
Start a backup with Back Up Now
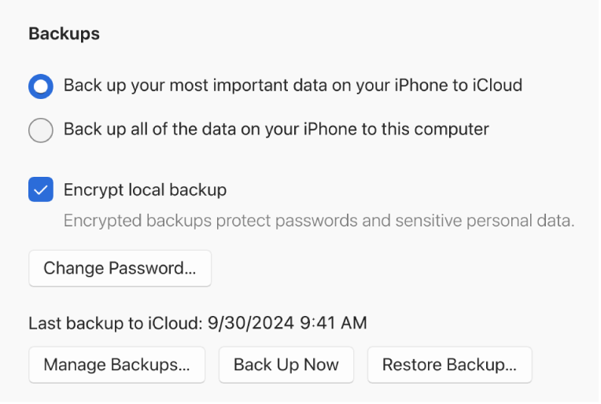[x=286, y=365]
